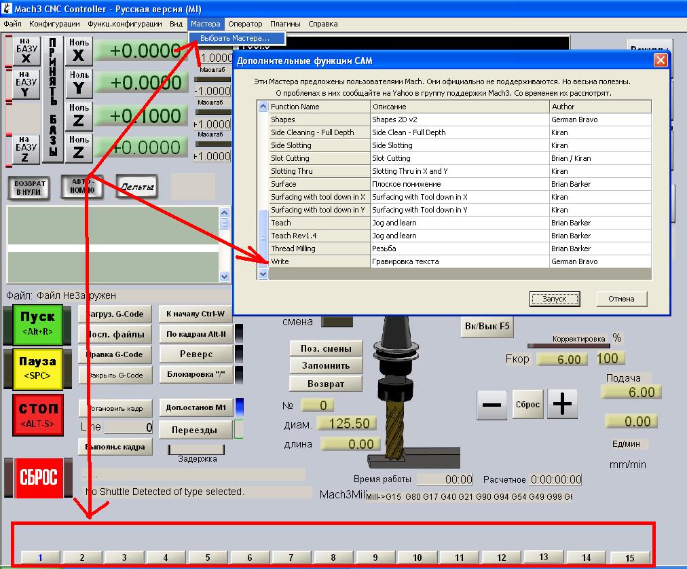Decrease feed override with minus button
This screenshot has width=687, height=569.
[491, 404]
